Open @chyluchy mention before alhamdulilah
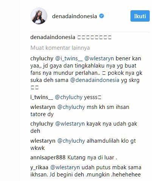The height and width of the screenshot is (181, 152). (71, 141)
